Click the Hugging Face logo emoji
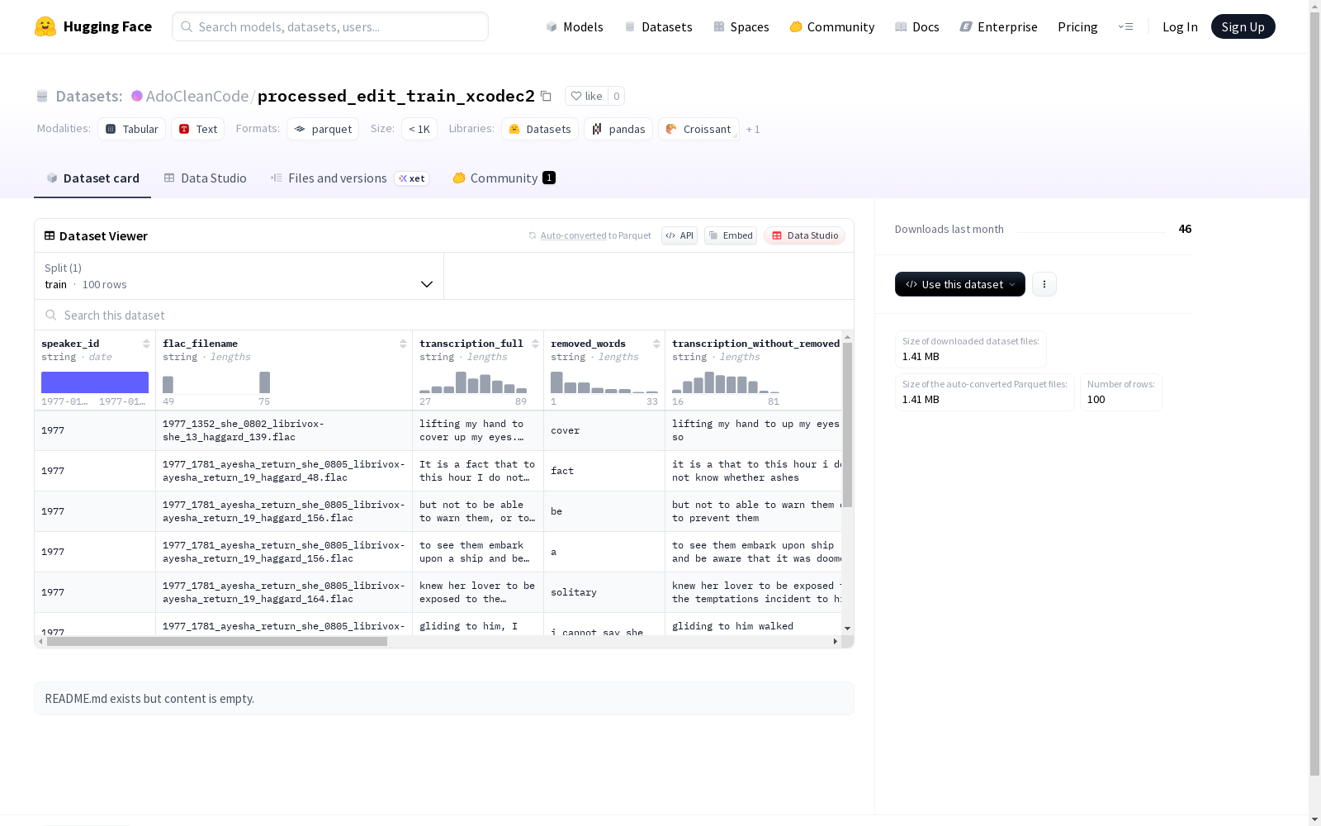This screenshot has width=1321, height=826. coord(45,26)
